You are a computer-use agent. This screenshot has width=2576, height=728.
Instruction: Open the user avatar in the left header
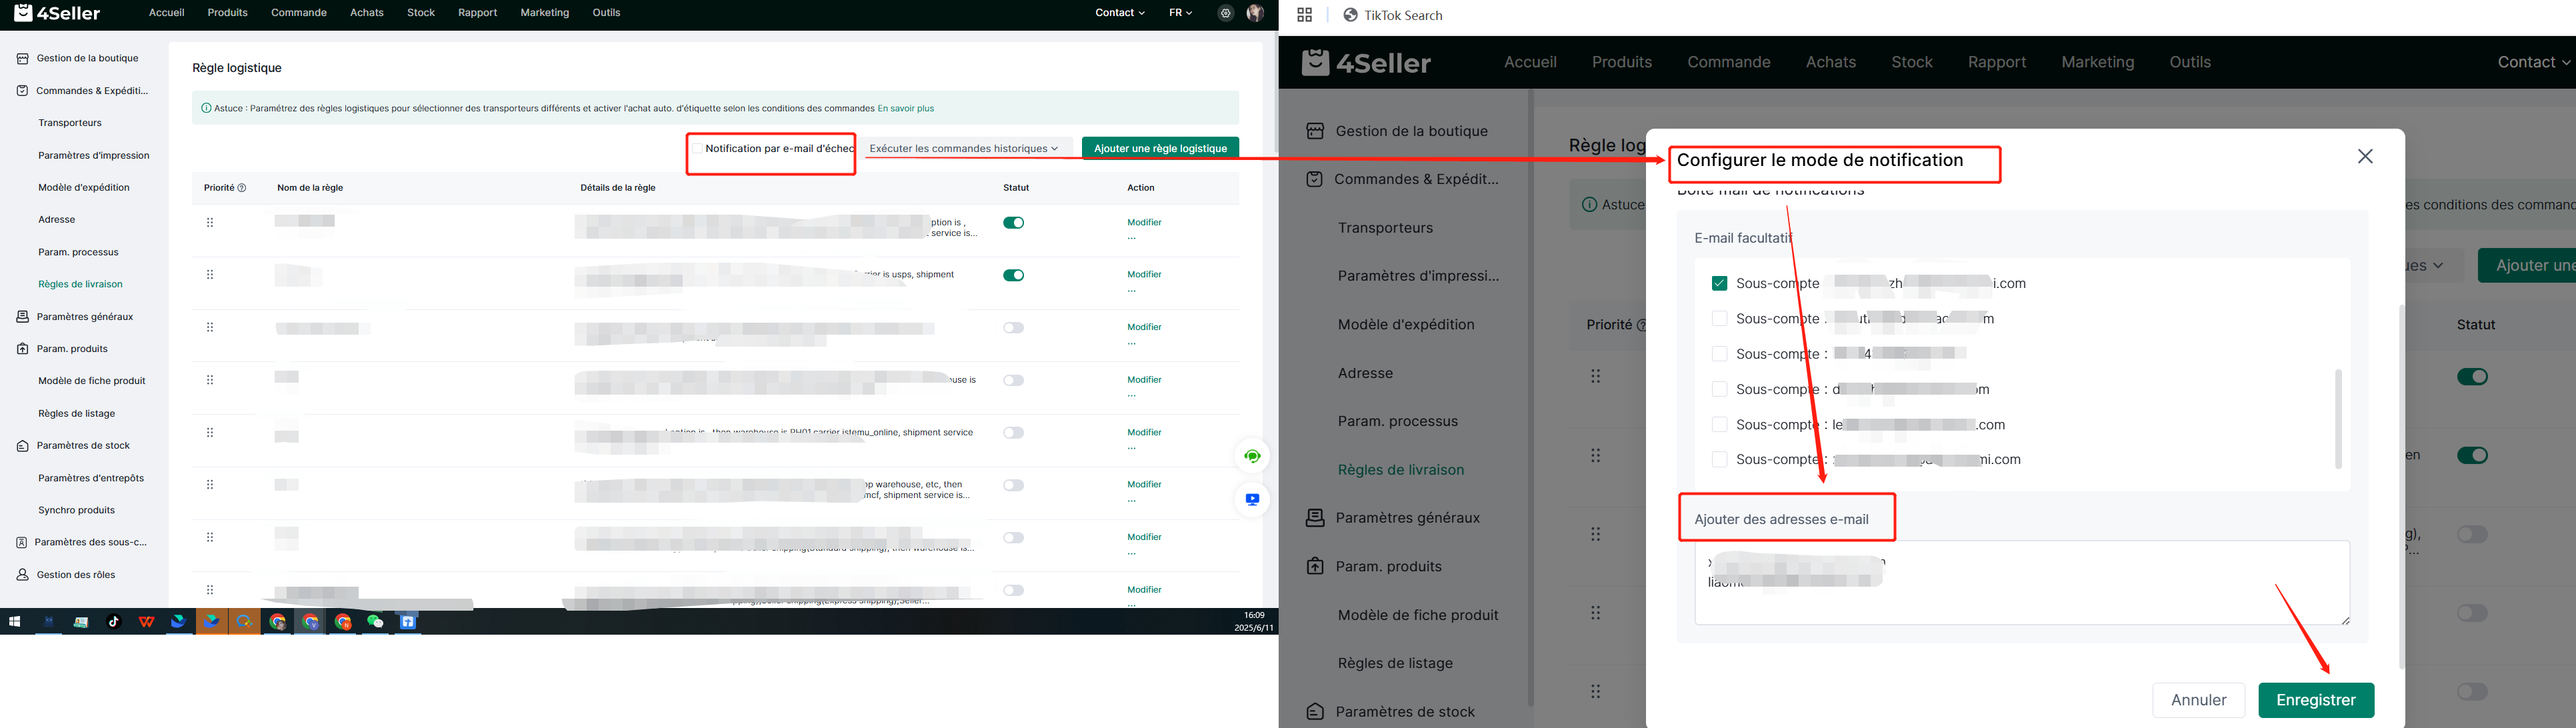pos(1255,13)
